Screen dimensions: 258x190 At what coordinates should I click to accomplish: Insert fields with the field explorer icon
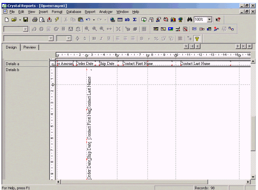(120, 19)
